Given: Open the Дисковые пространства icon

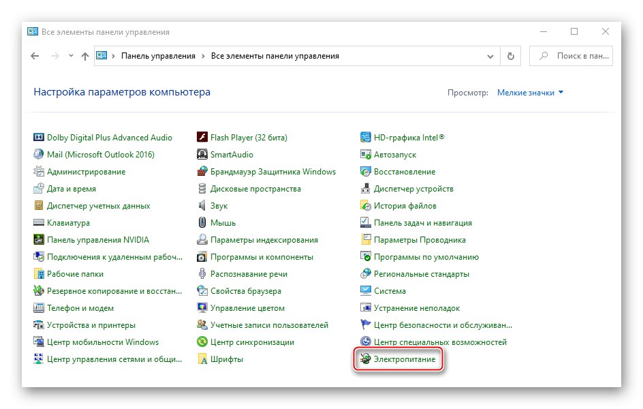Looking at the screenshot, I should coord(202,189).
